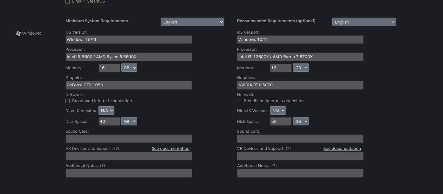The image size is (443, 194).
Task: Open recommended VR See documentation link
Action: pyautogui.click(x=342, y=148)
